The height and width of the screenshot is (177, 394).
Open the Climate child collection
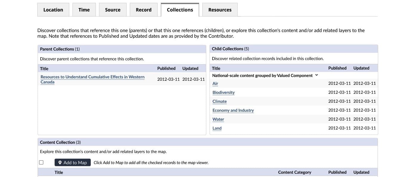tap(219, 102)
